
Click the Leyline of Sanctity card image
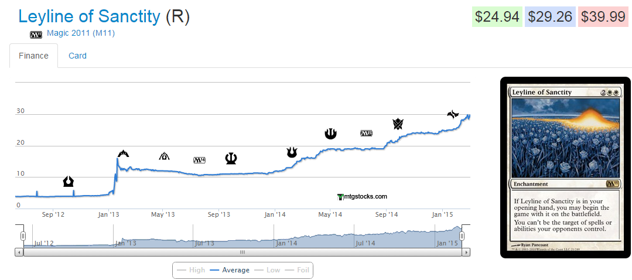click(x=565, y=167)
